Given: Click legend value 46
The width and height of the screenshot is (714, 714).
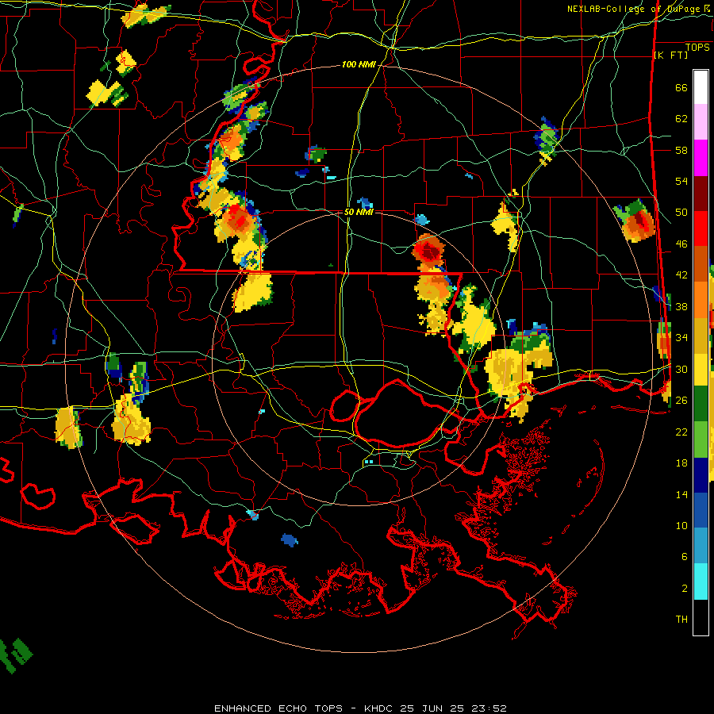Looking at the screenshot, I should click(681, 244).
